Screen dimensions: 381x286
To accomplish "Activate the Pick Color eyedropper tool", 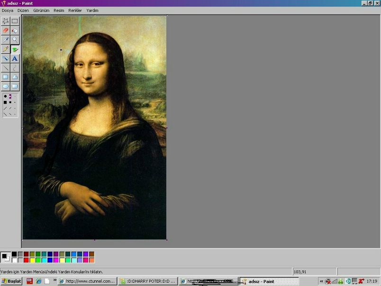I will 6,40.
